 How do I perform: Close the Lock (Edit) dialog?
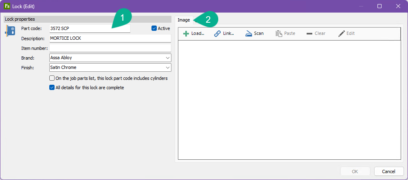[x=398, y=6]
